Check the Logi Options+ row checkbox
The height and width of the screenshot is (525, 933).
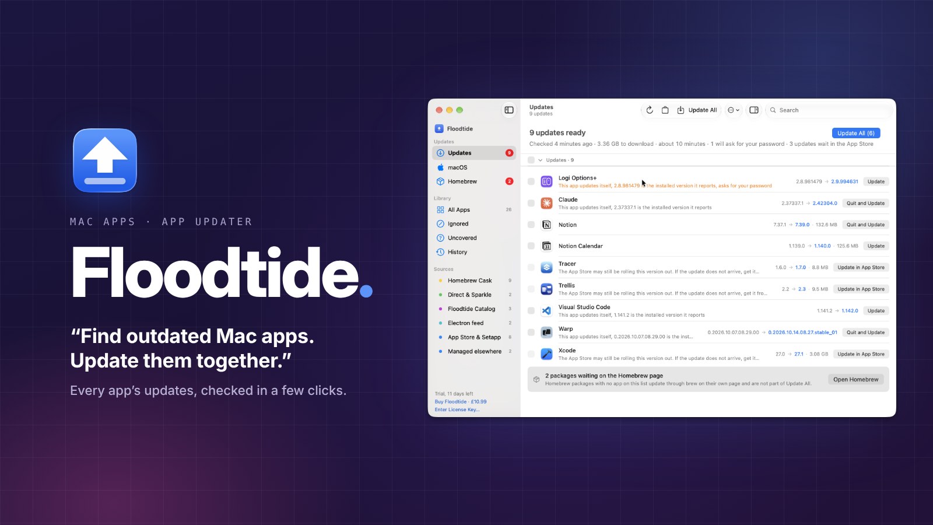(531, 181)
